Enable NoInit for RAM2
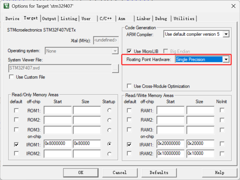The image size is (240, 180). coord(222,120)
